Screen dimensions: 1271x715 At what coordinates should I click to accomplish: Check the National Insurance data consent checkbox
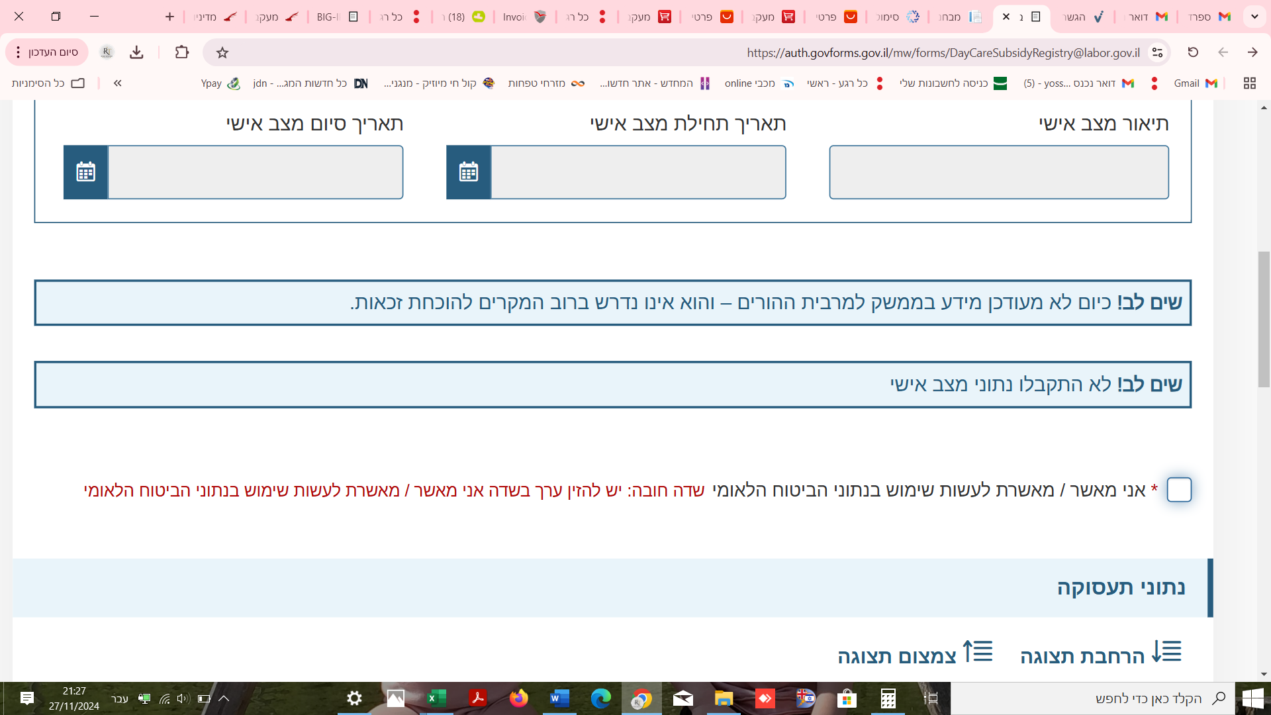[x=1179, y=490]
